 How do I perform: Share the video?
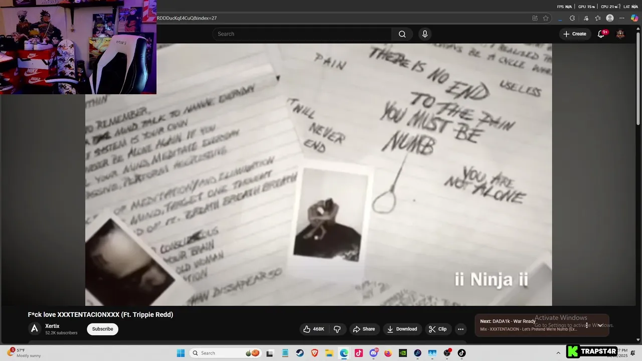pyautogui.click(x=364, y=329)
